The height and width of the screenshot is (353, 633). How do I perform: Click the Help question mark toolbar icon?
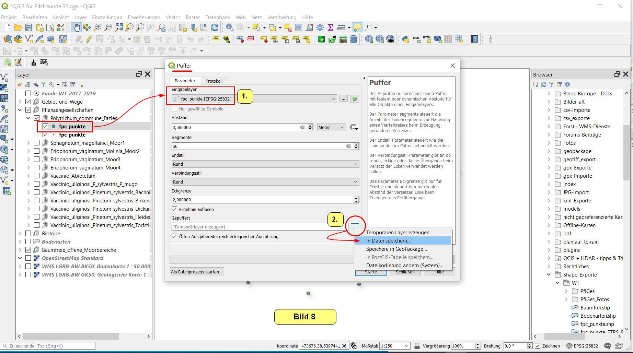coord(474,39)
